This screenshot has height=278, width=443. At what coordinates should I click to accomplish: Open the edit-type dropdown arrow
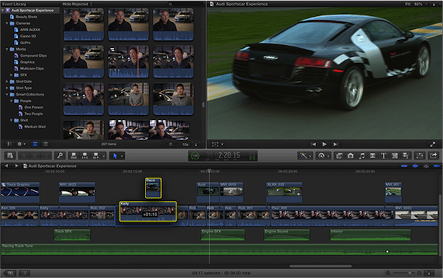(x=104, y=156)
